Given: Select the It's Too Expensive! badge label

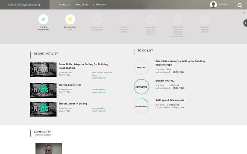Looking at the screenshot, I should click(43, 28).
